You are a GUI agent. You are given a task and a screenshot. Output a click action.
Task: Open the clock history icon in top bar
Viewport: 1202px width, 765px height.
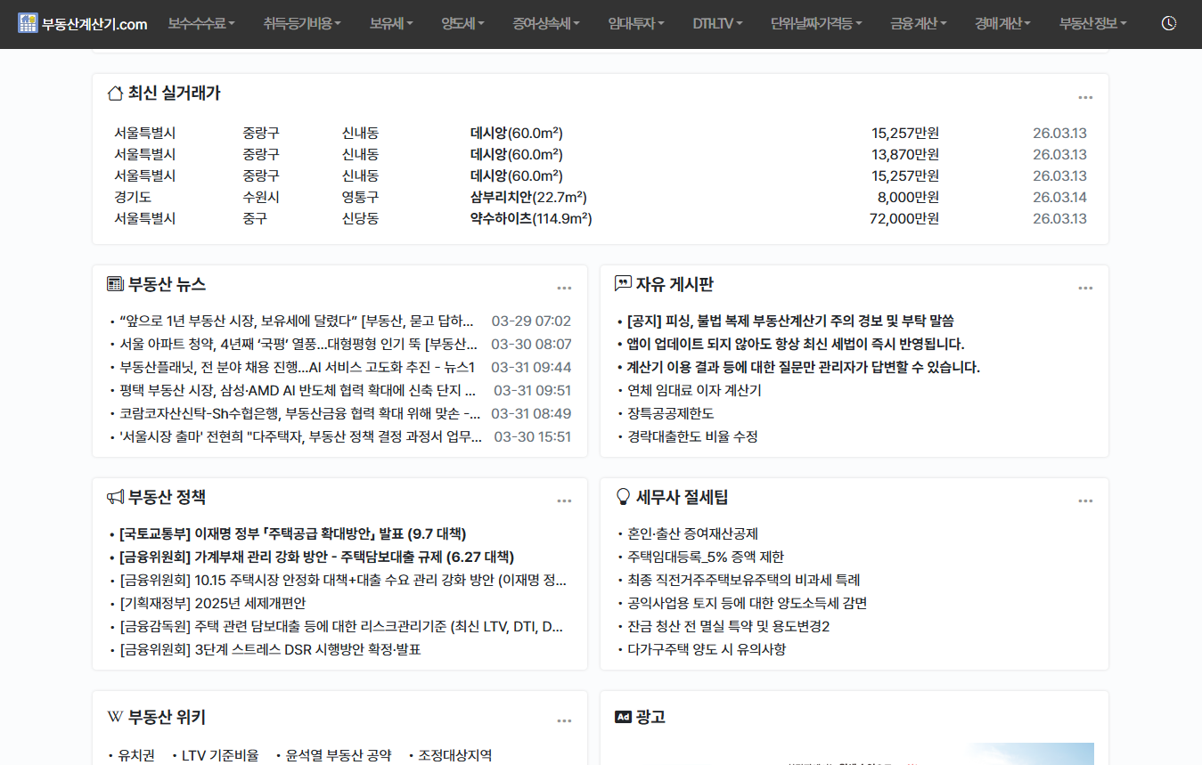[1167, 24]
